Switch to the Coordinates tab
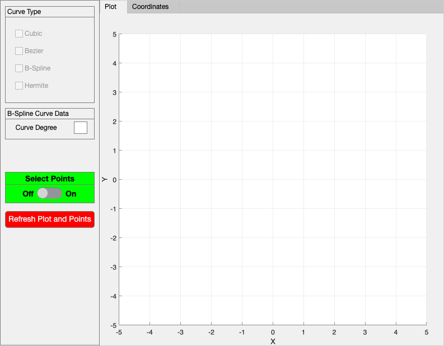444x346 pixels. (151, 7)
